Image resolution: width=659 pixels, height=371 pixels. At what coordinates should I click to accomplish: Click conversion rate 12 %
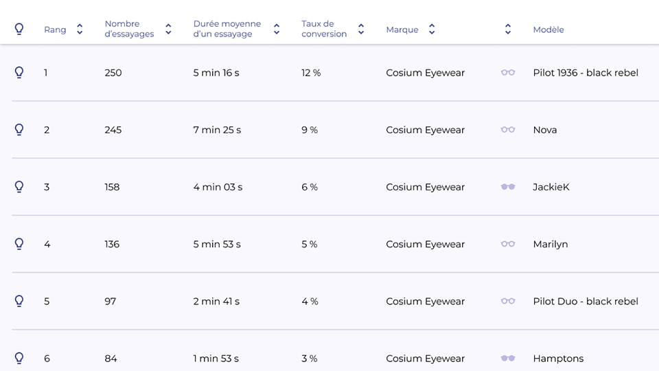tap(311, 73)
